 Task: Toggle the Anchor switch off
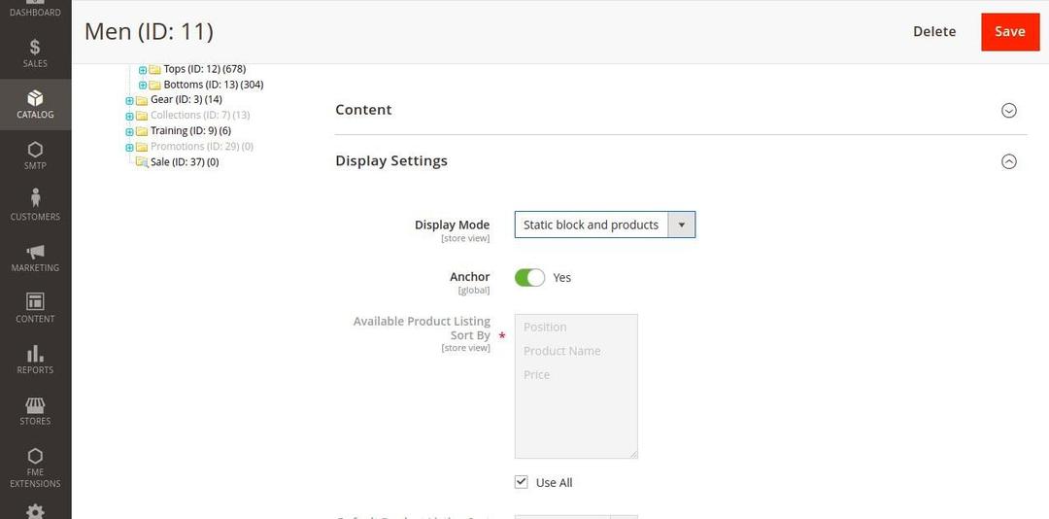(x=529, y=278)
